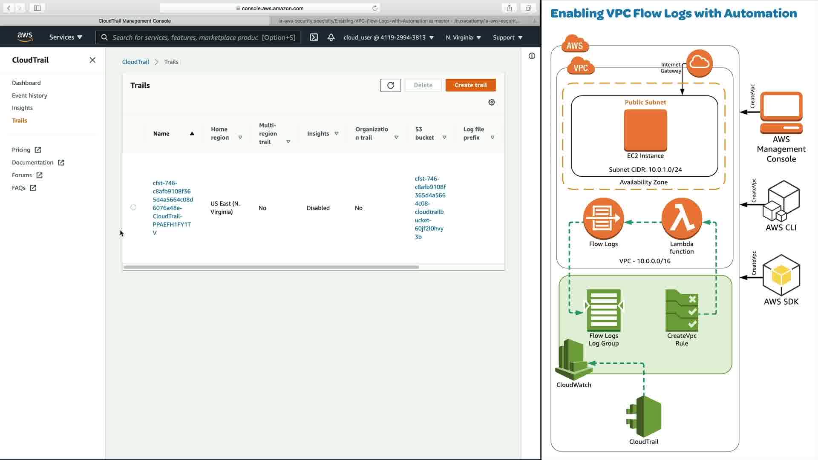Click the AWS logo home icon
The height and width of the screenshot is (460, 818).
click(x=25, y=37)
